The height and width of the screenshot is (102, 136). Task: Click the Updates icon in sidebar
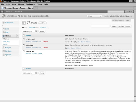click(x=4, y=55)
